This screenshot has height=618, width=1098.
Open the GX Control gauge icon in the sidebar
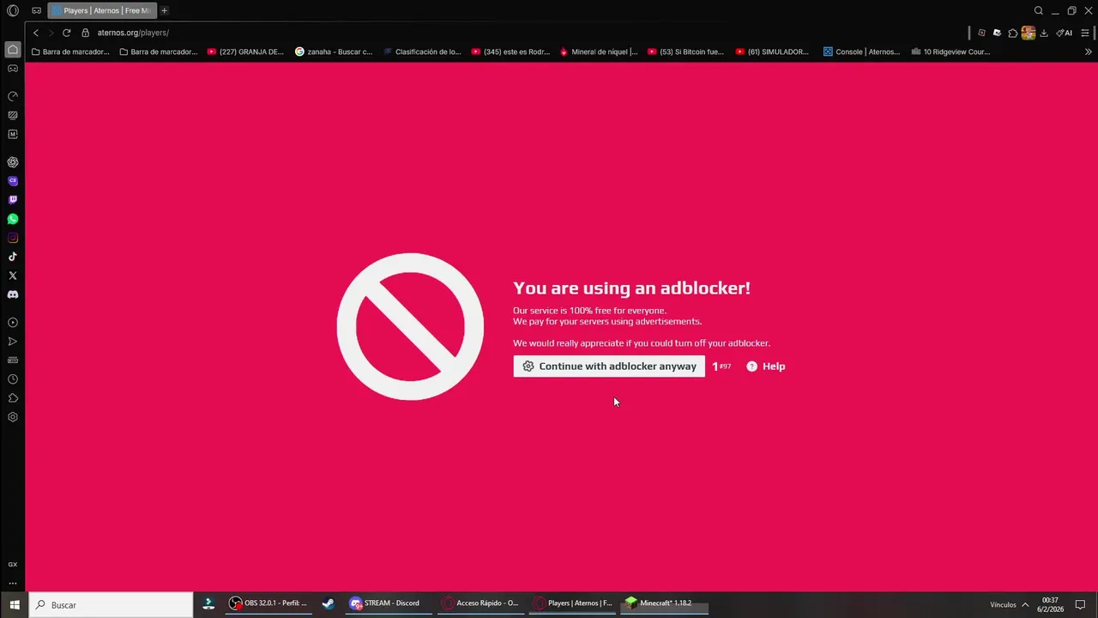(x=13, y=96)
